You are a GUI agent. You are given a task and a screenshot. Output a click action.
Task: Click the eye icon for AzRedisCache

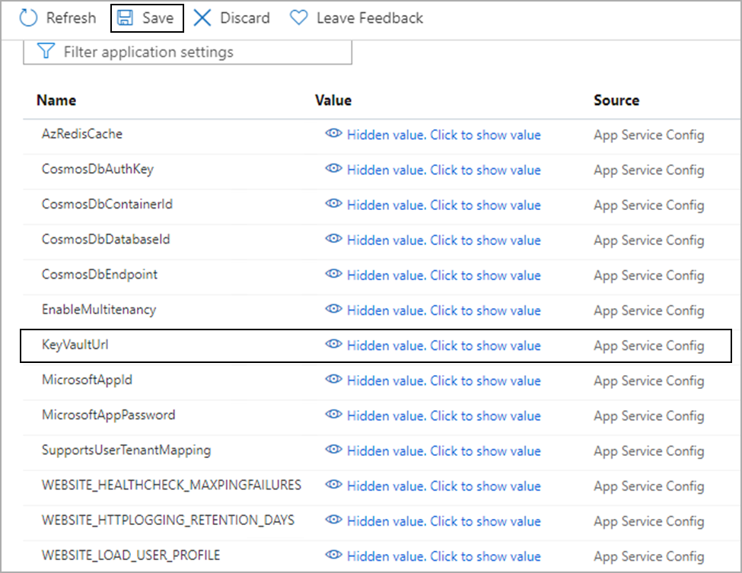click(x=333, y=134)
